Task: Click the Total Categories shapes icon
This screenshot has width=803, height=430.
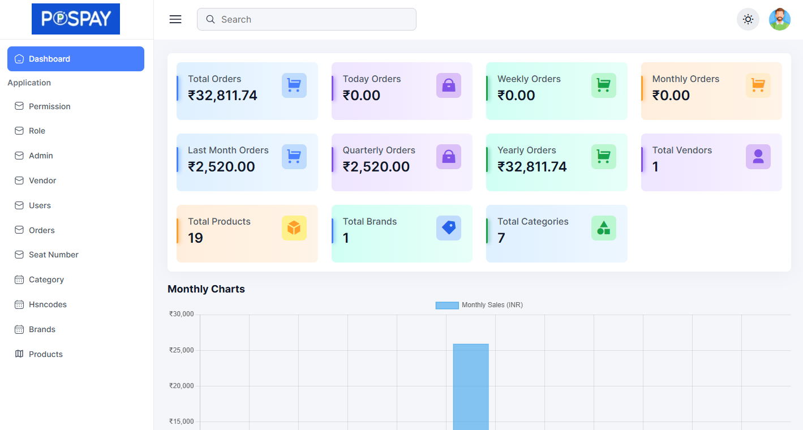Action: tap(603, 228)
